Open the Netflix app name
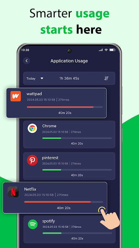Screen dimensions: 139x248 tap(30, 189)
